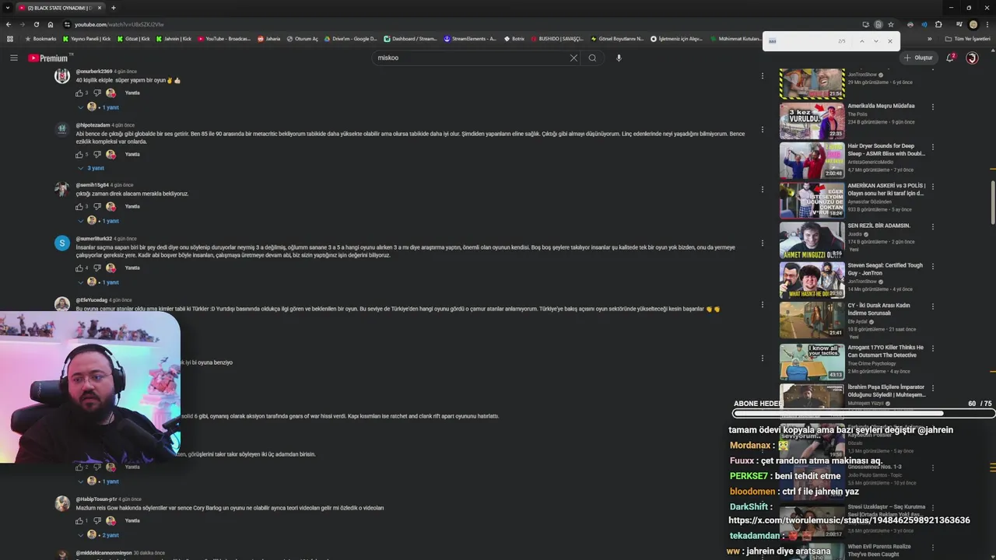This screenshot has height=560, width=996.
Task: Click the youtube.com address bar
Action: pyautogui.click(x=459, y=24)
